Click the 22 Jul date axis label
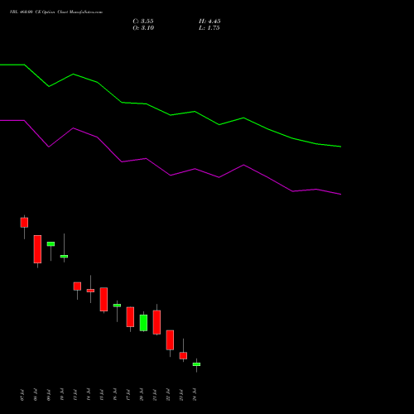The height and width of the screenshot is (414, 414). (x=168, y=395)
